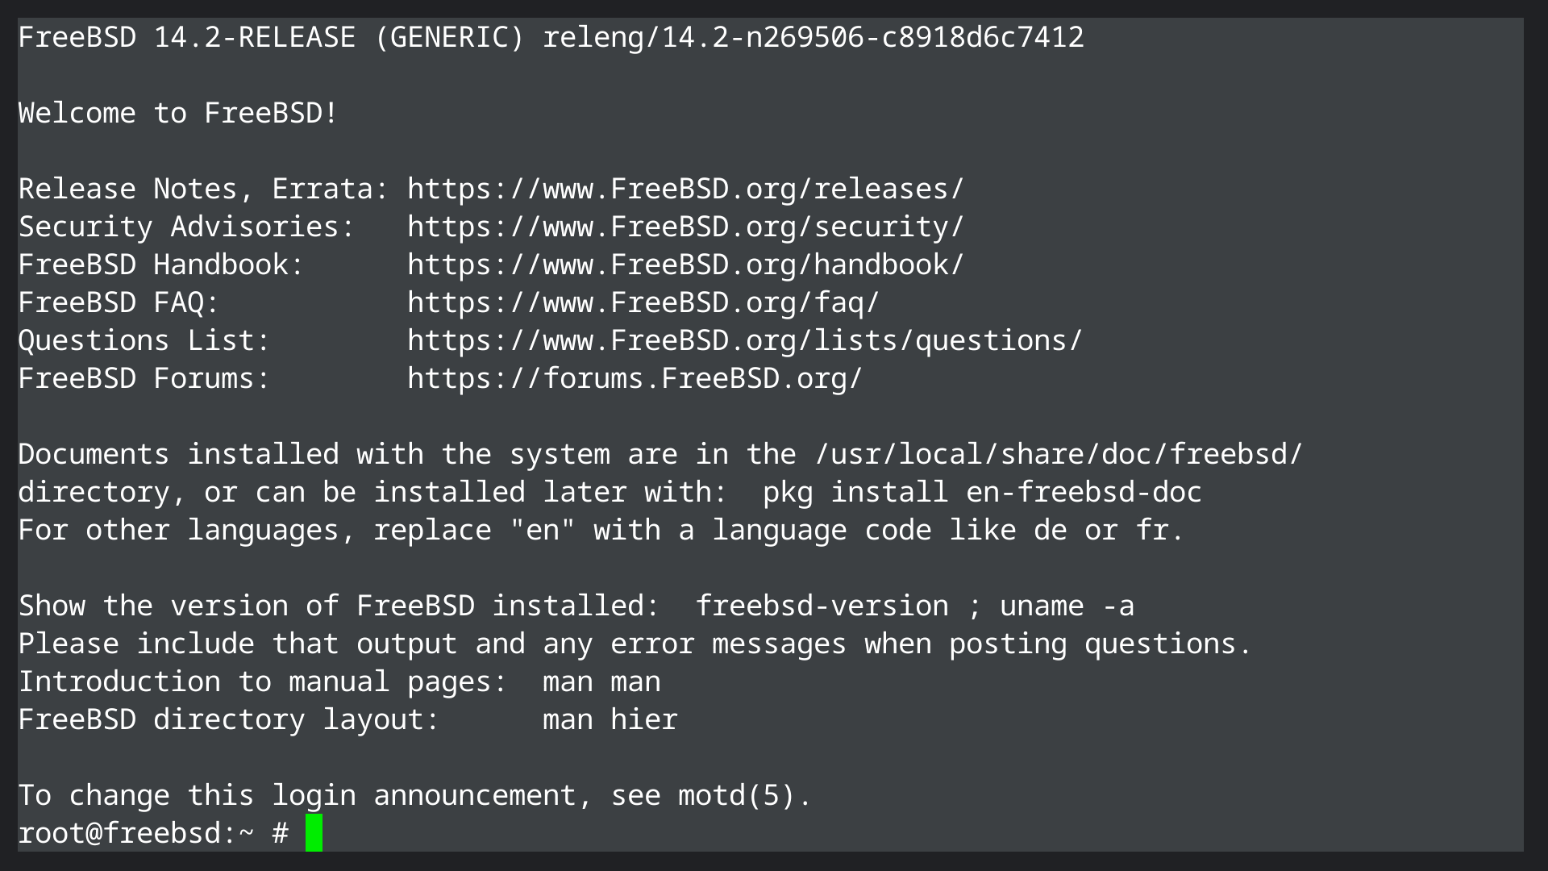1548x871 pixels.
Task: Open the FreeBSD FAQ link
Action: [643, 302]
